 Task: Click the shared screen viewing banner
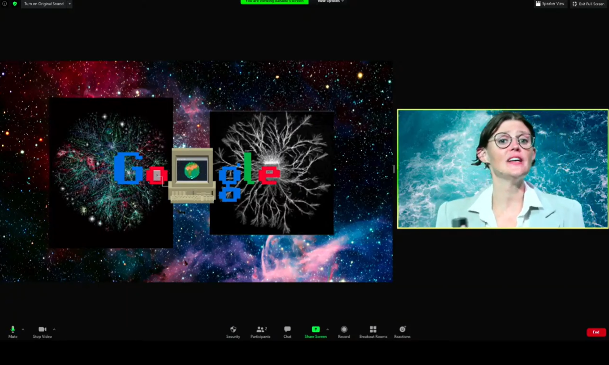274,2
